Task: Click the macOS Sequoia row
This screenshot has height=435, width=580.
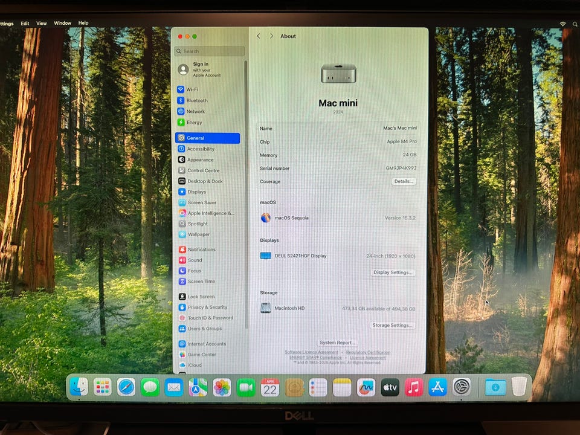Action: 338,218
